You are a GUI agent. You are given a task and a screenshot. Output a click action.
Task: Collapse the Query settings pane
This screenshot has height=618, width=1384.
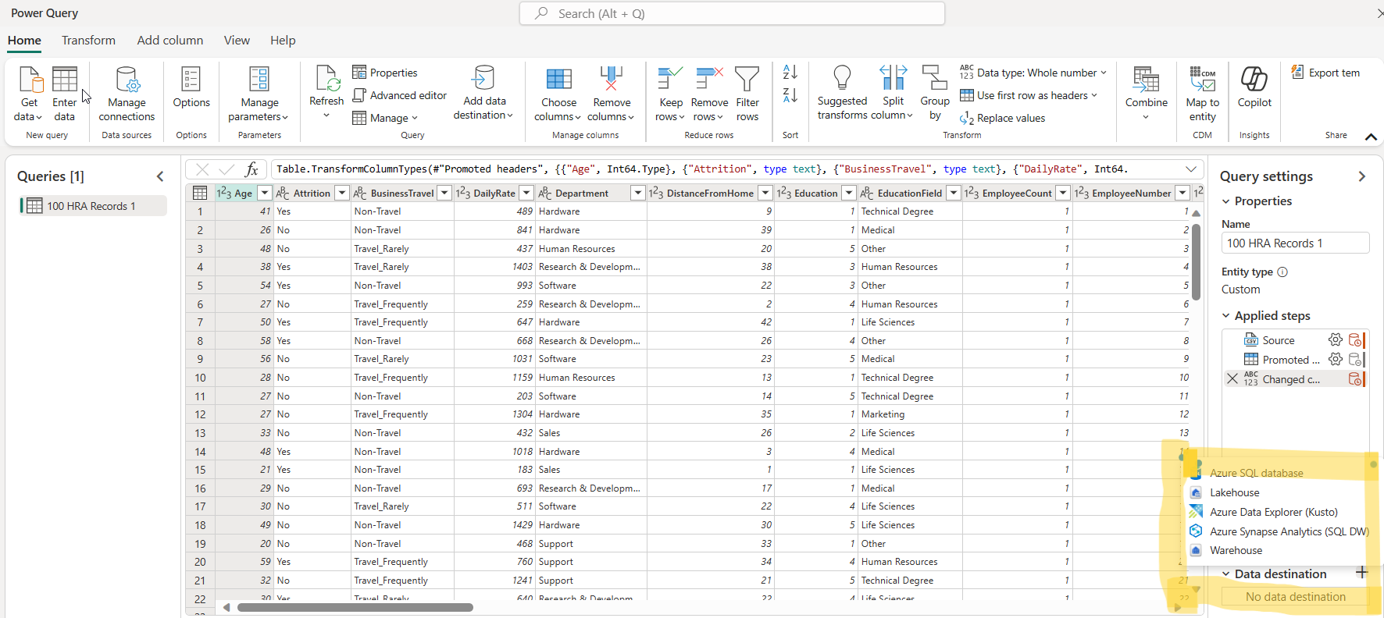1362,176
